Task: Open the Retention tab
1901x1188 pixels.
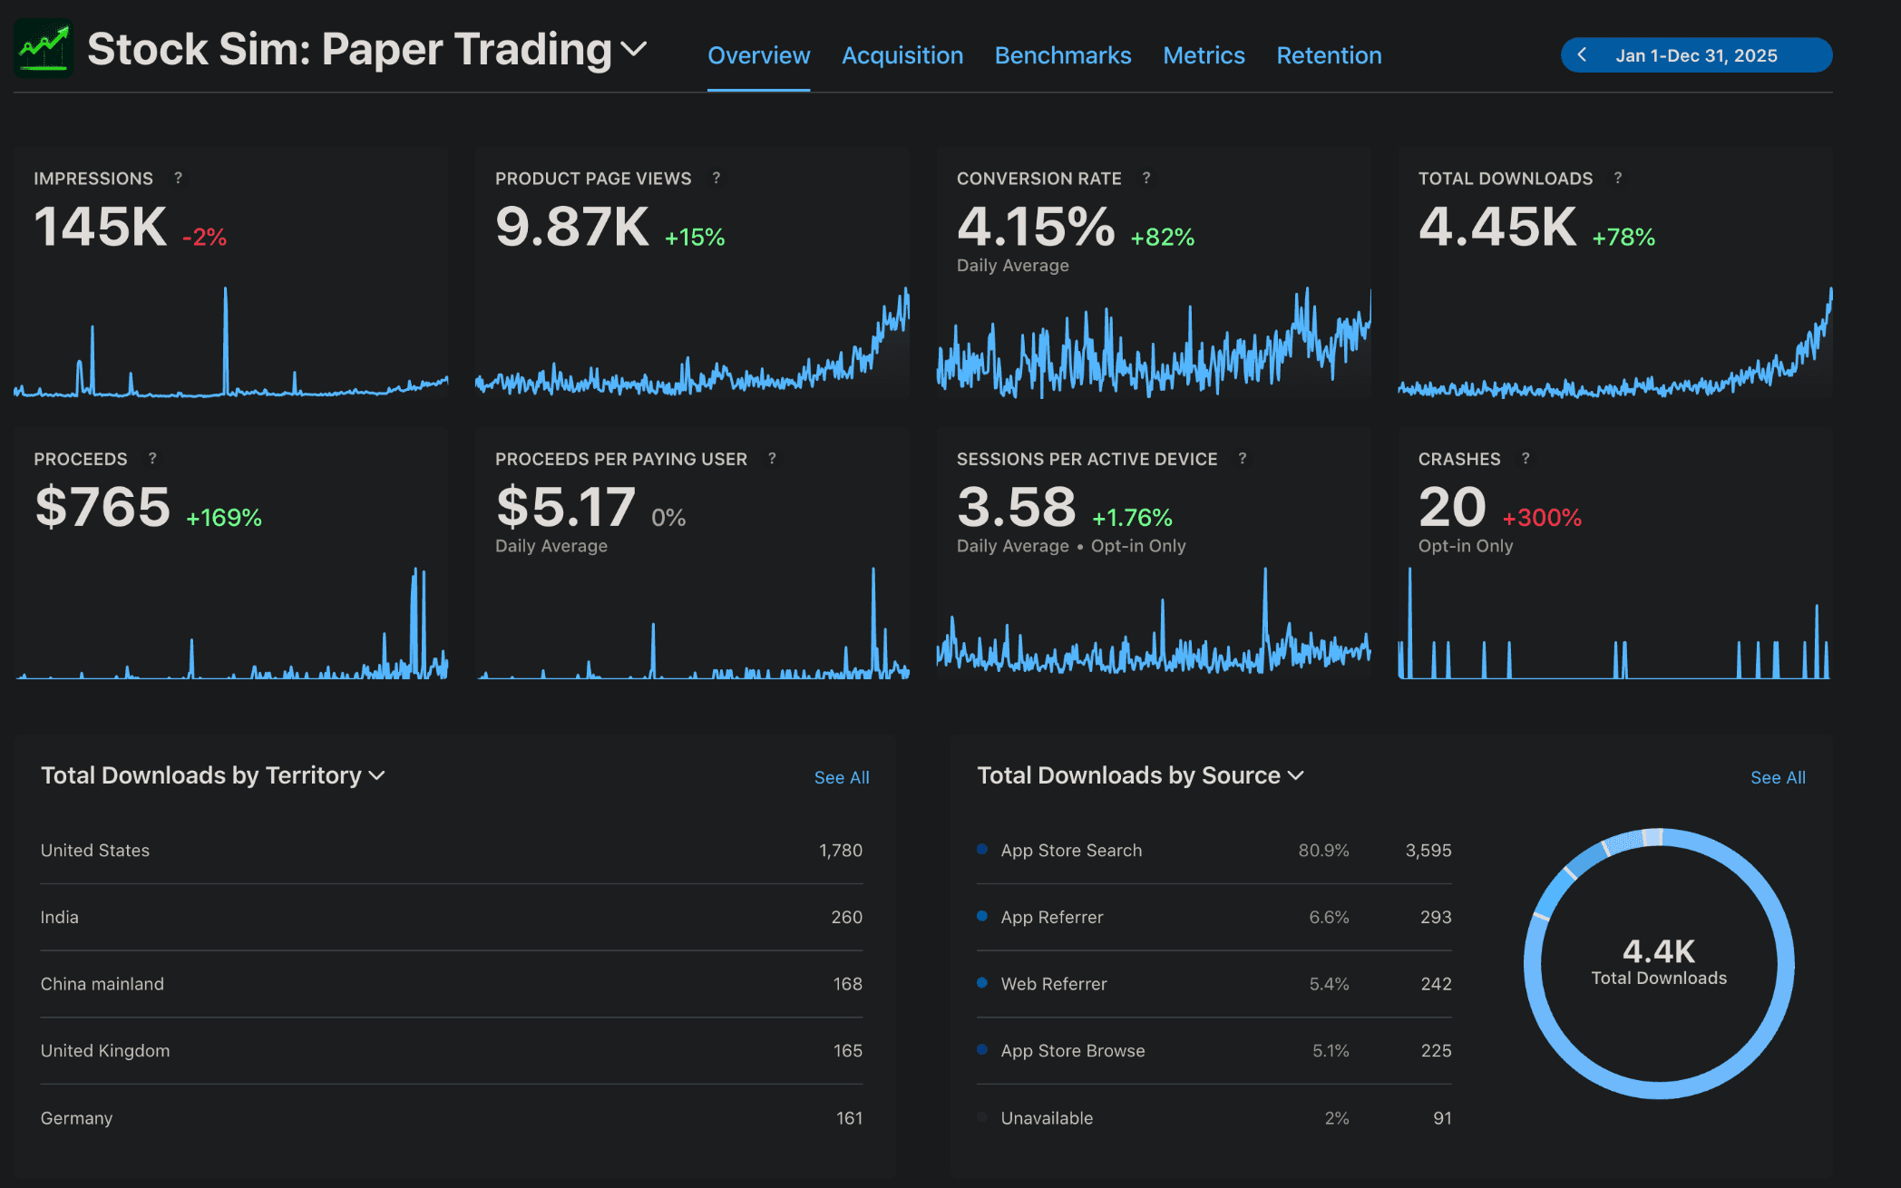Action: pyautogui.click(x=1329, y=55)
